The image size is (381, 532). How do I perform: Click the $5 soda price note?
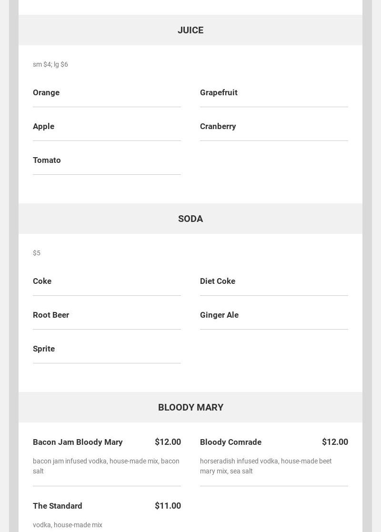37,253
